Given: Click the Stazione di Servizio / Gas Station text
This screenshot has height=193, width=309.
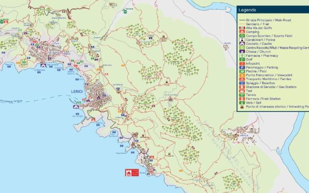Looking at the screenshot, I should point(271,87).
